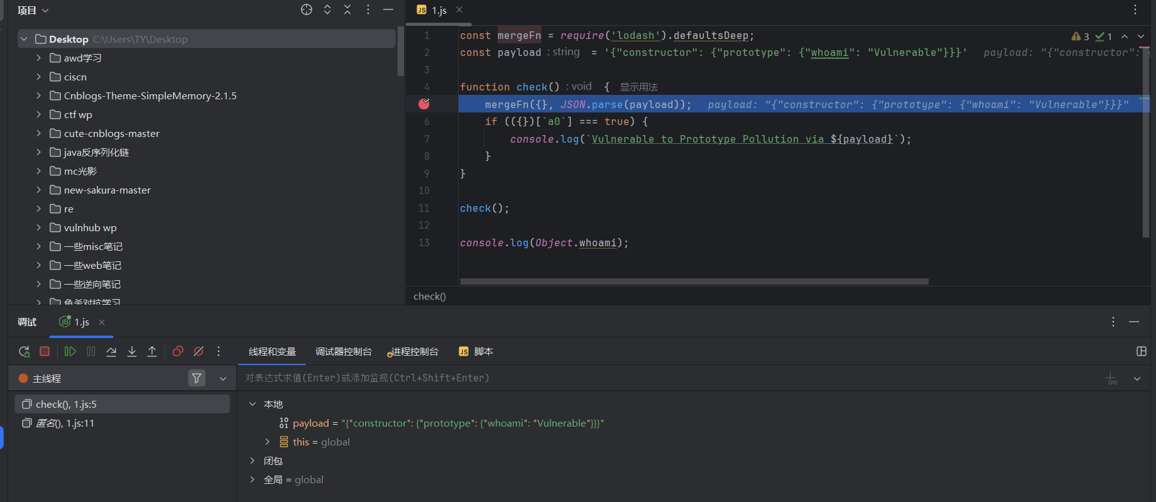Switch to Debugger Console tab
1156x502 pixels.
[x=344, y=351]
